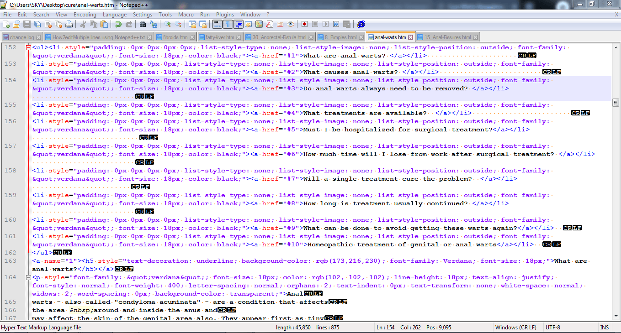Open the file in Internet Explorer

[x=361, y=24]
